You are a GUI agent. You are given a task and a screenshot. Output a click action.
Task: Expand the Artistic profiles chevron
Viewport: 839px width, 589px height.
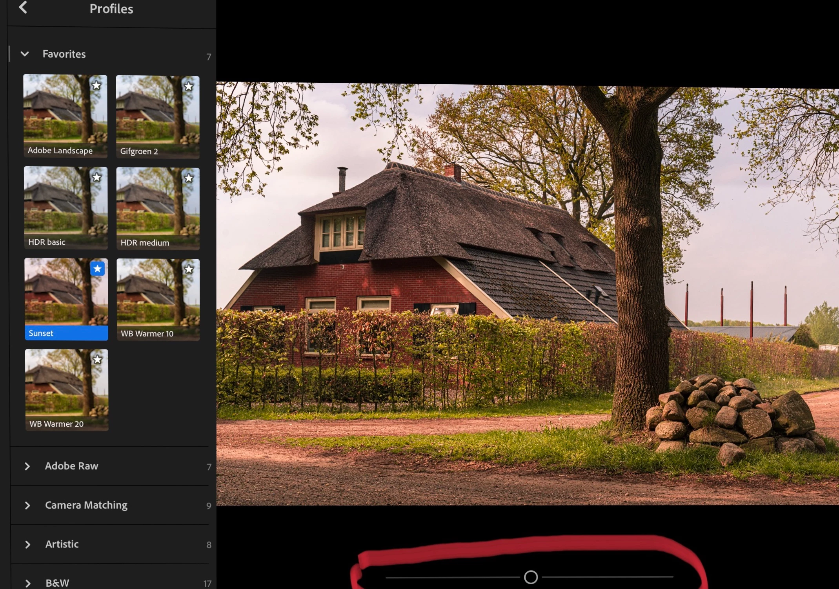tap(27, 544)
